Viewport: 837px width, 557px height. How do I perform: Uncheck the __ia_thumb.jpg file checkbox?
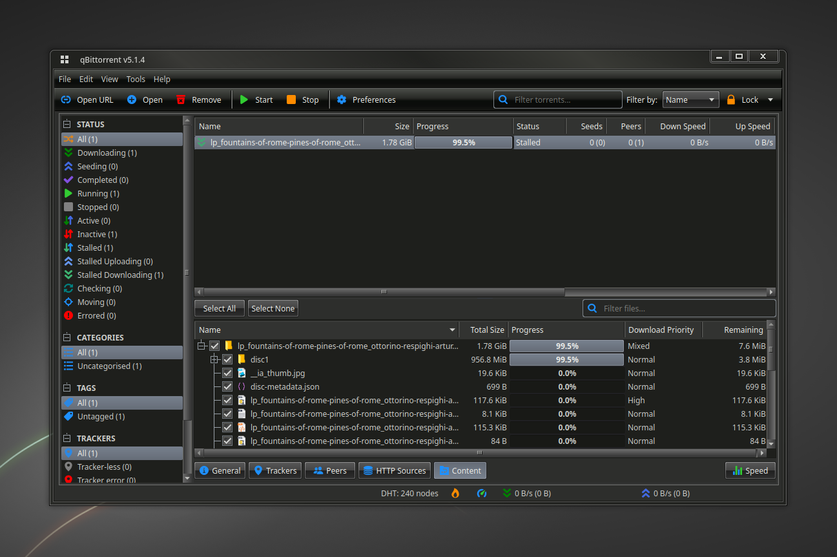pyautogui.click(x=227, y=373)
